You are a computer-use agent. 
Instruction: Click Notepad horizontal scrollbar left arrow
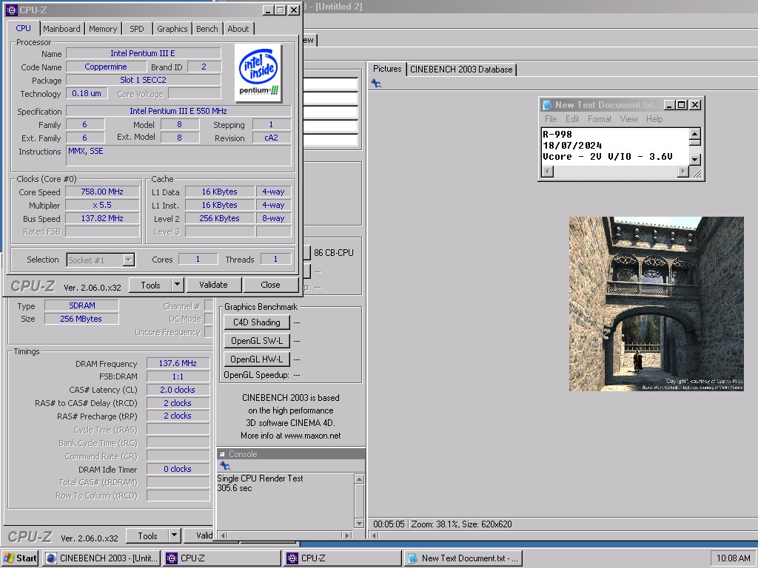(x=547, y=171)
